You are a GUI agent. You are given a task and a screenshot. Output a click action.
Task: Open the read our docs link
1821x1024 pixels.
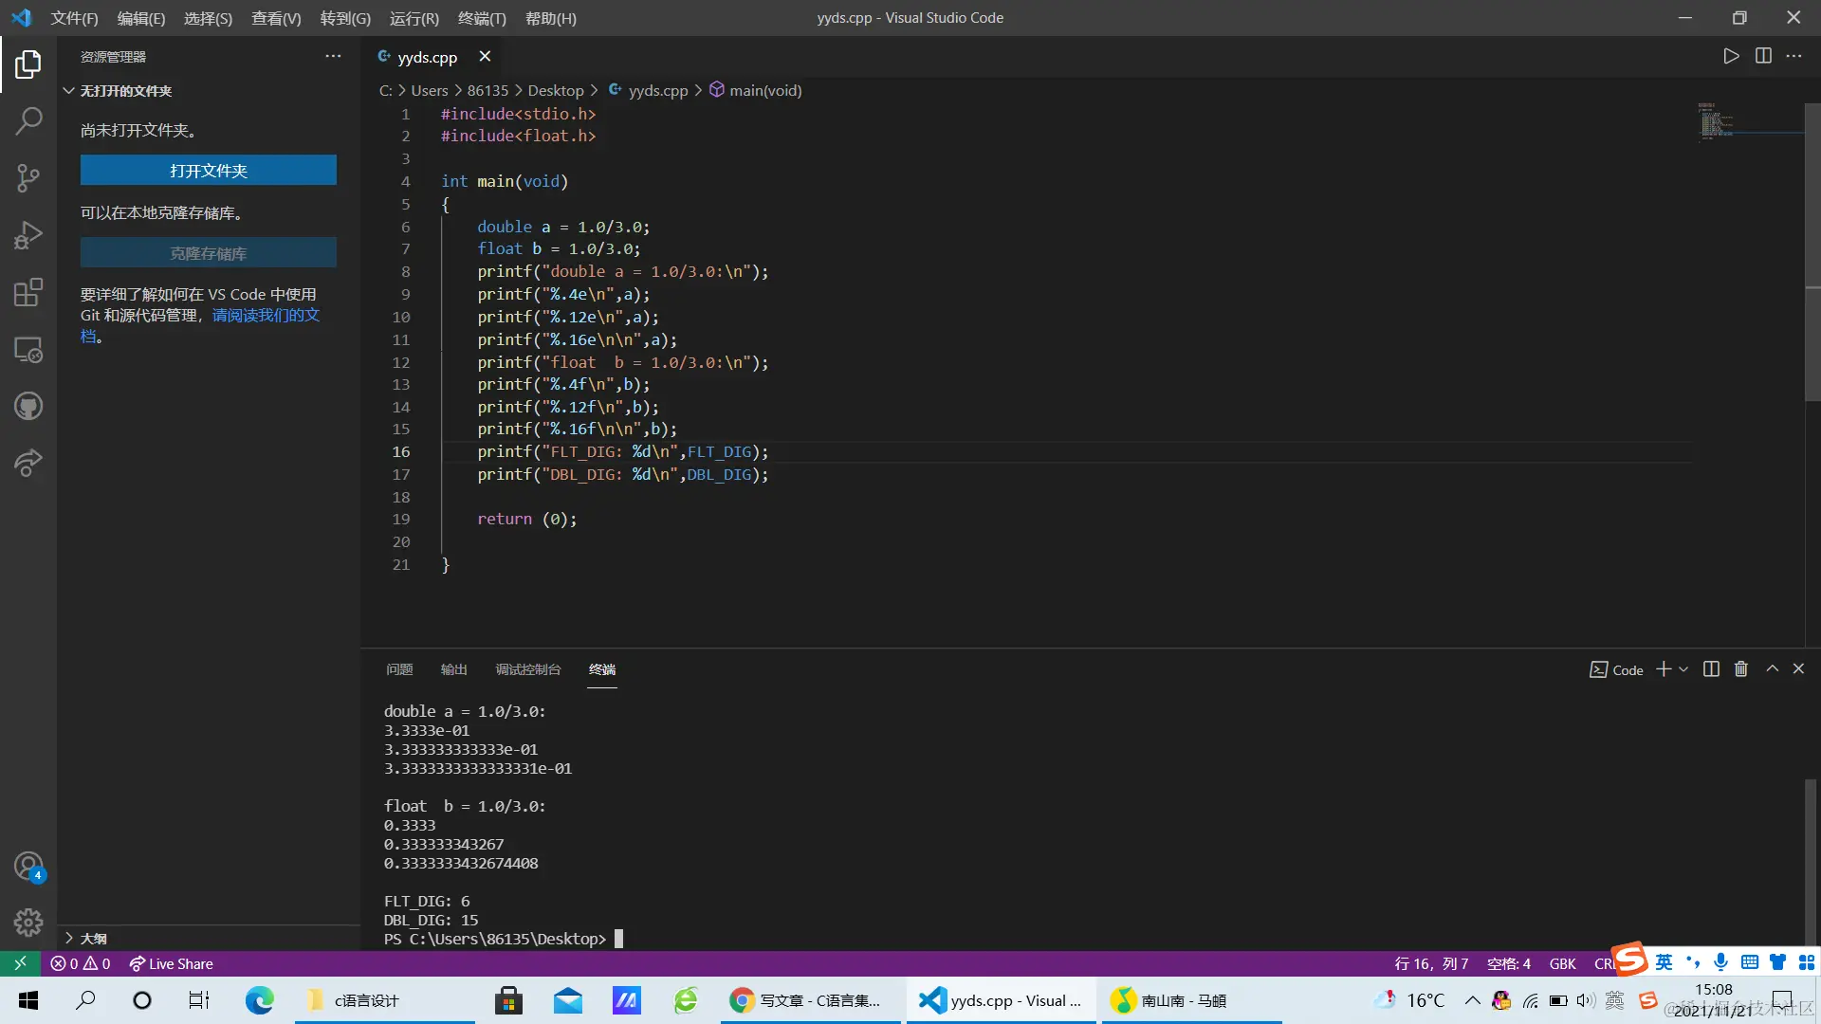coord(266,315)
